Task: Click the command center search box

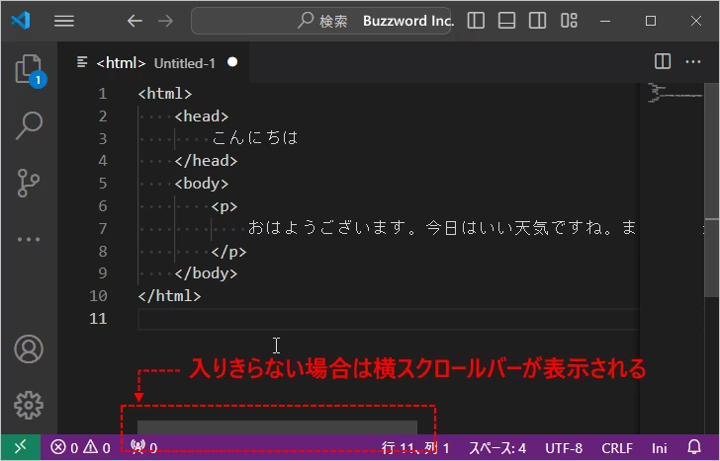Action: point(321,21)
